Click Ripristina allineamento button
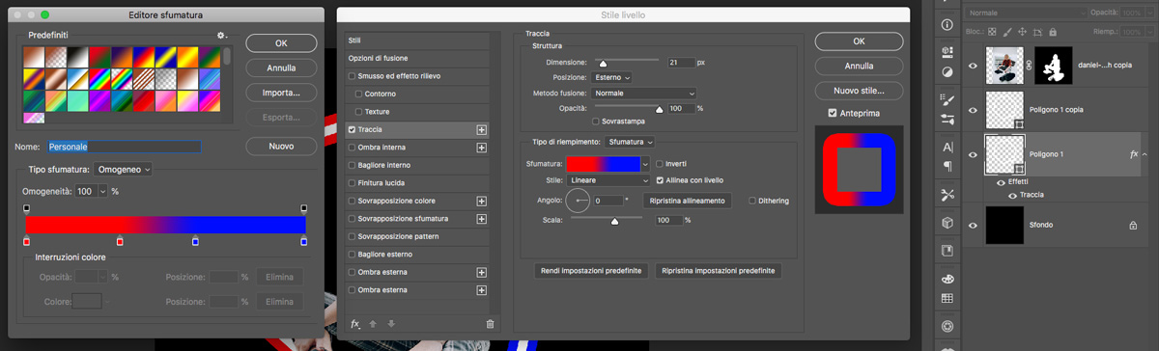Image resolution: width=1159 pixels, height=351 pixels. click(x=688, y=201)
